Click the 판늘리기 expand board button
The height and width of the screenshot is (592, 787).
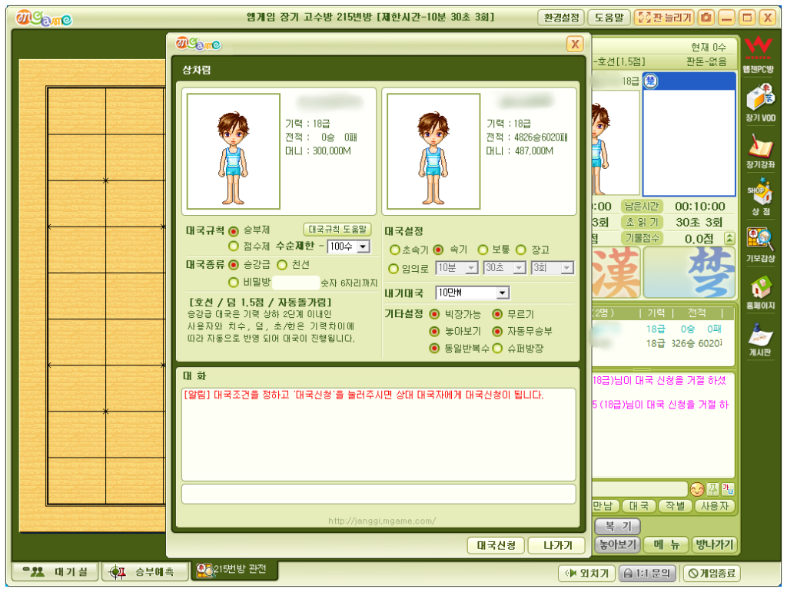click(x=665, y=18)
